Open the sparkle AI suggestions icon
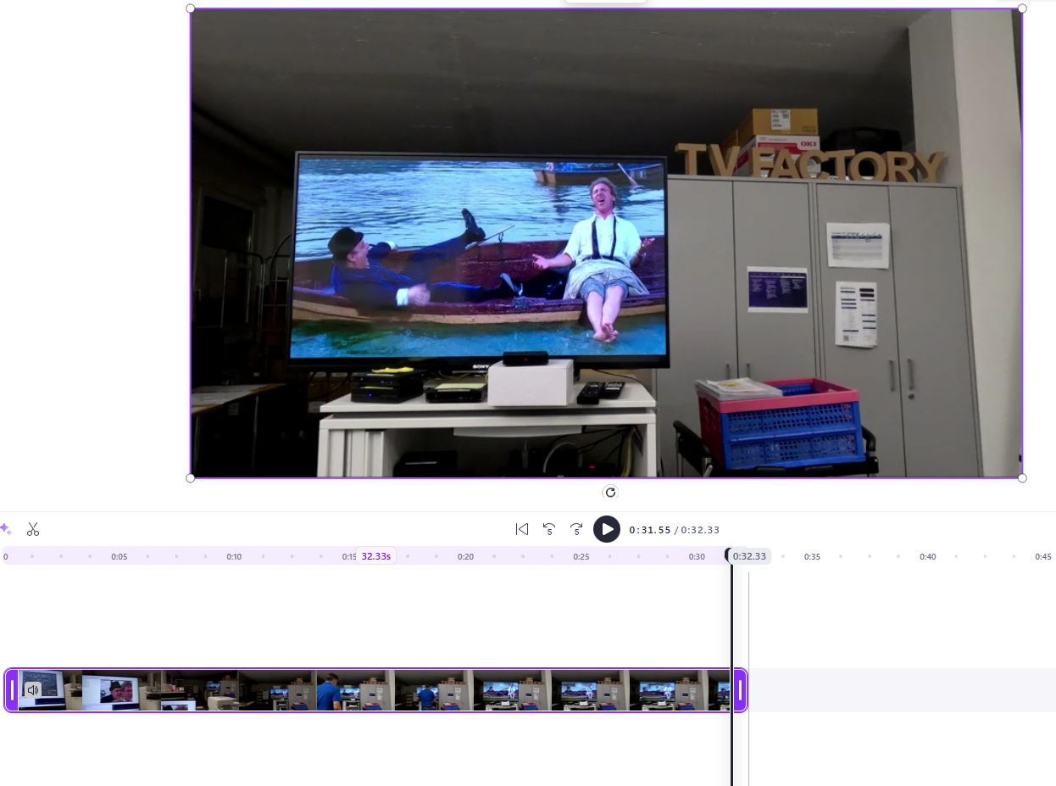Image resolution: width=1056 pixels, height=786 pixels. [x=5, y=529]
